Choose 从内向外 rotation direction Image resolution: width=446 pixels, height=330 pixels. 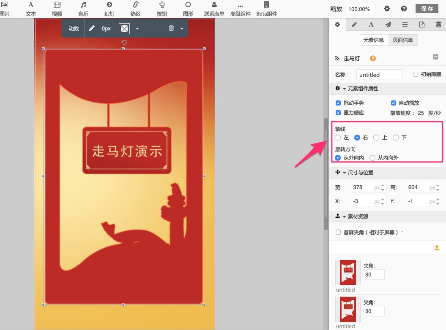tap(372, 158)
